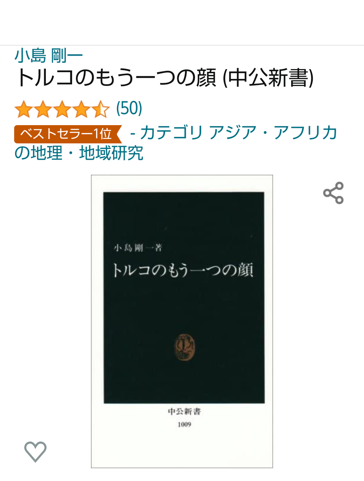Screen dimensions: 364x481
Task: Click the fourth rating star
Action: (81, 109)
